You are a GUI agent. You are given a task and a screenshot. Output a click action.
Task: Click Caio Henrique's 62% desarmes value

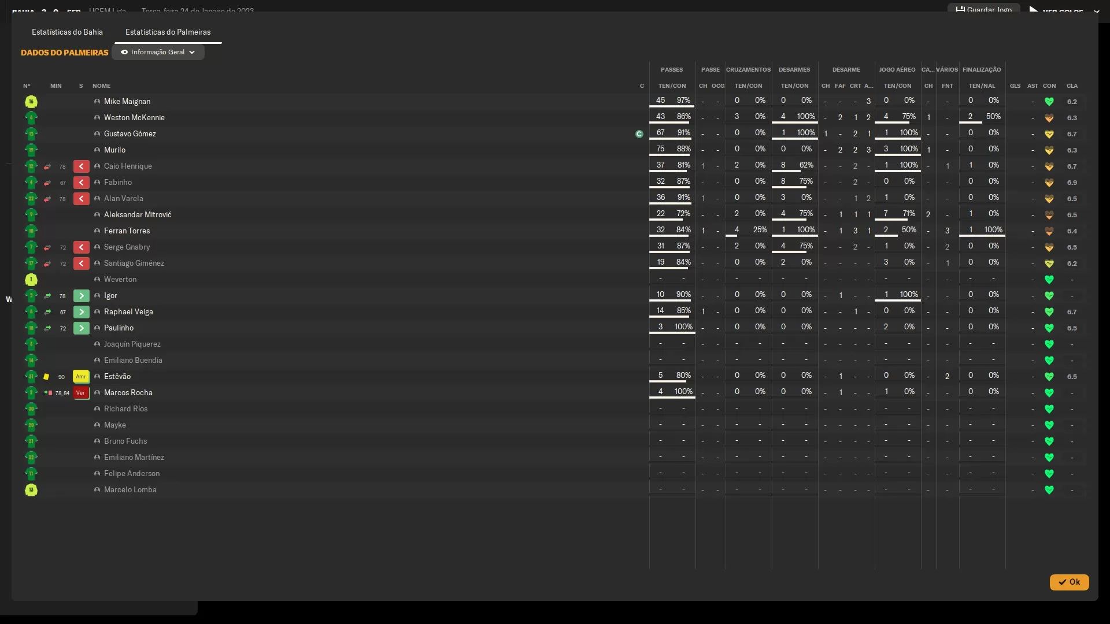[x=806, y=165]
